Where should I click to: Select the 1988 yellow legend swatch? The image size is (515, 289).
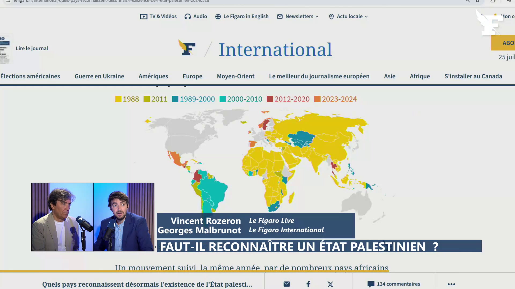118,99
